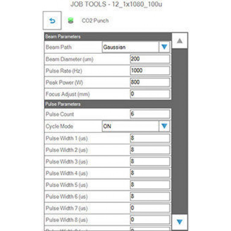The height and width of the screenshot is (231, 231).
Task: Click the Pulse Width 4 input field
Action: [150, 173]
